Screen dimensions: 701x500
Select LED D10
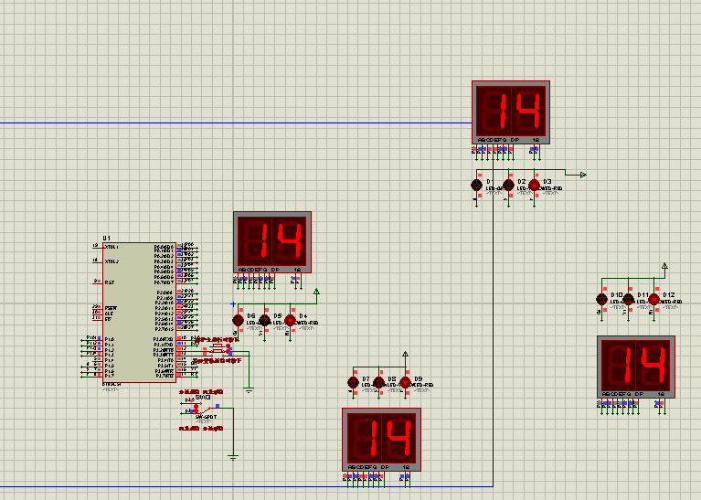coord(601,299)
